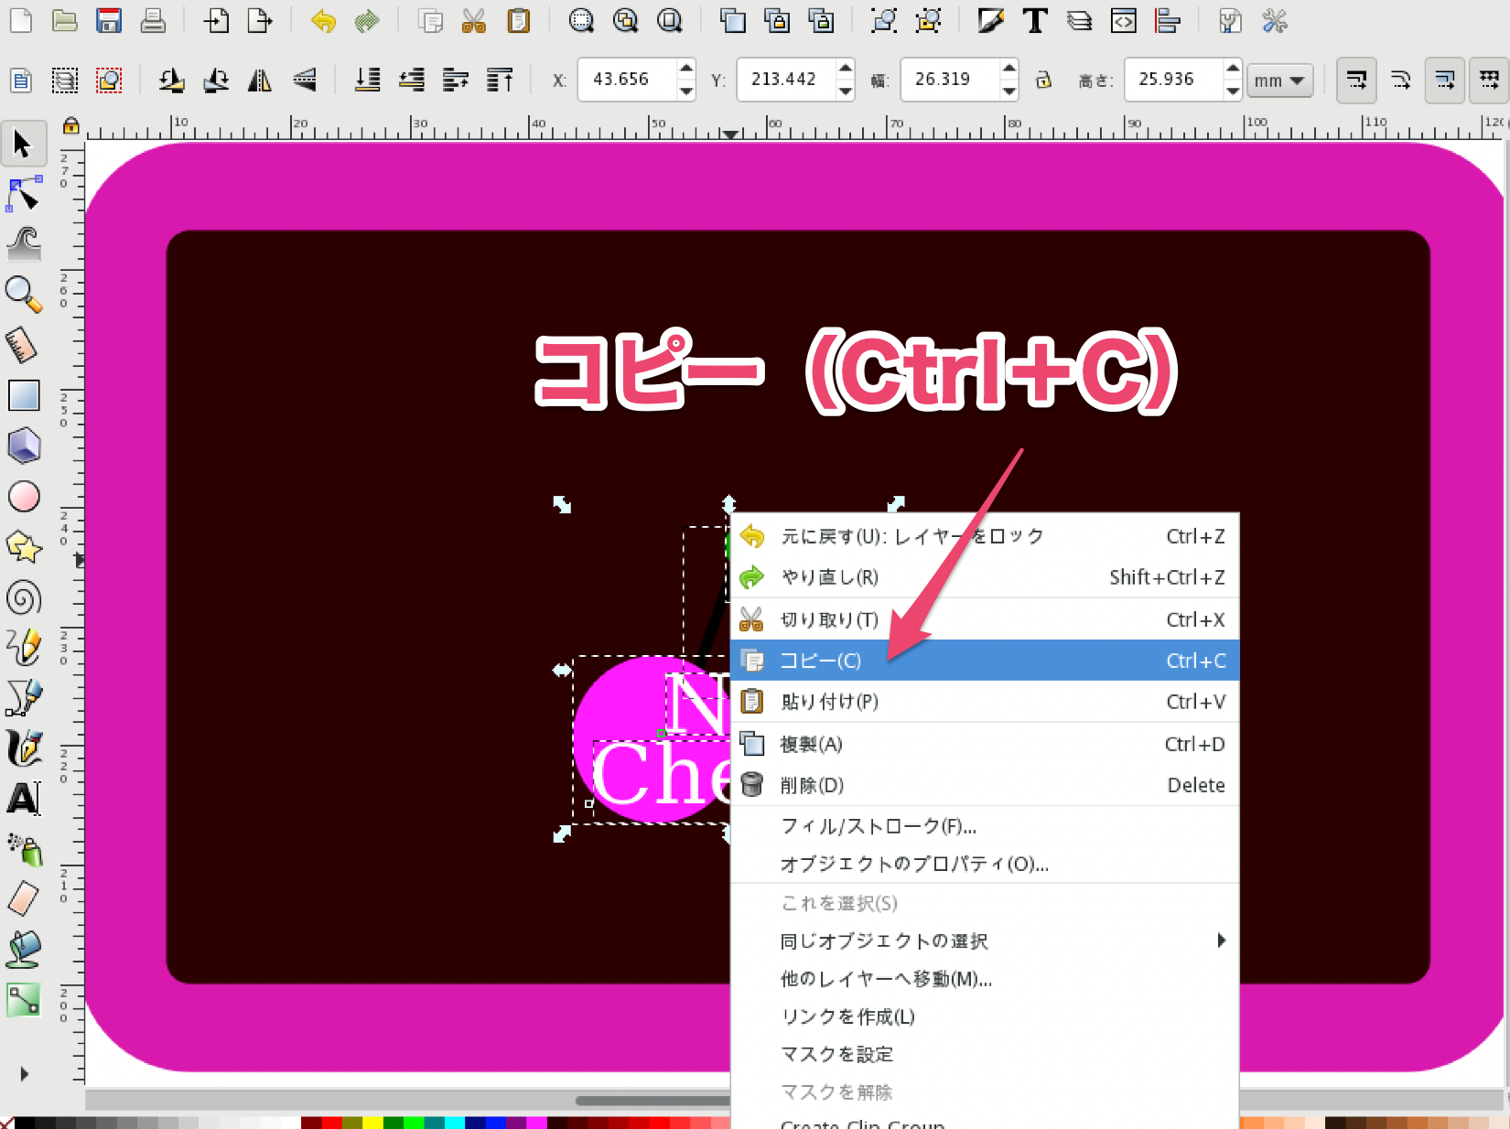Image resolution: width=1510 pixels, height=1129 pixels.
Task: Choose the ellipse drawing tool
Action: coord(25,496)
